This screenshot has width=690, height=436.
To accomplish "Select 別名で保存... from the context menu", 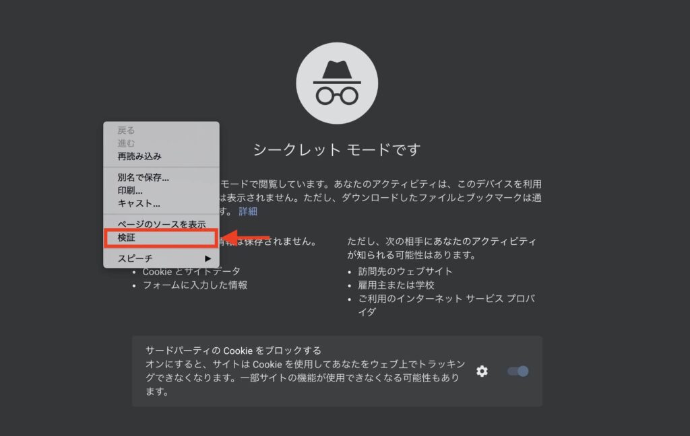I will [x=161, y=177].
